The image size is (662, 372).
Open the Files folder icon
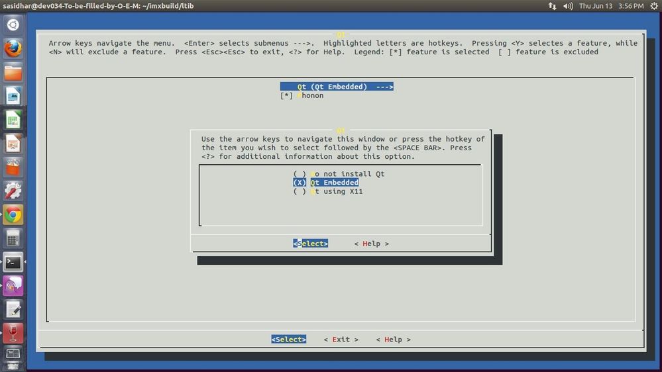coord(13,73)
